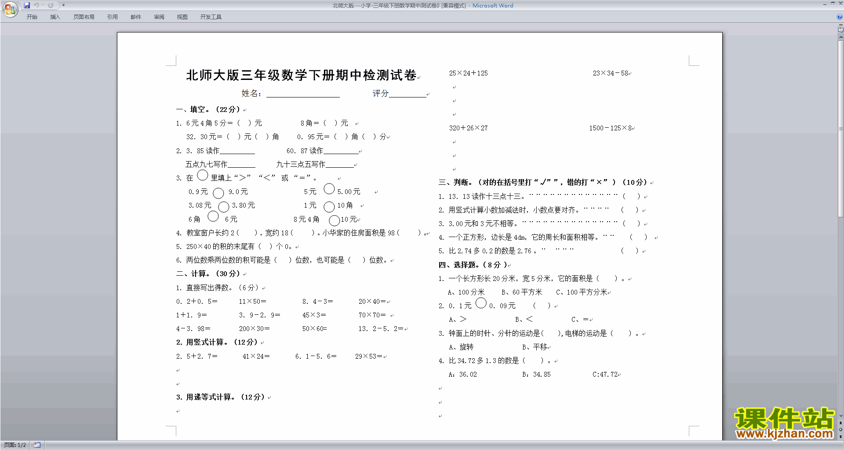Screen dimensions: 844x450
Task: Click circle between 3.08元 and 3.80元
Action: [224, 207]
